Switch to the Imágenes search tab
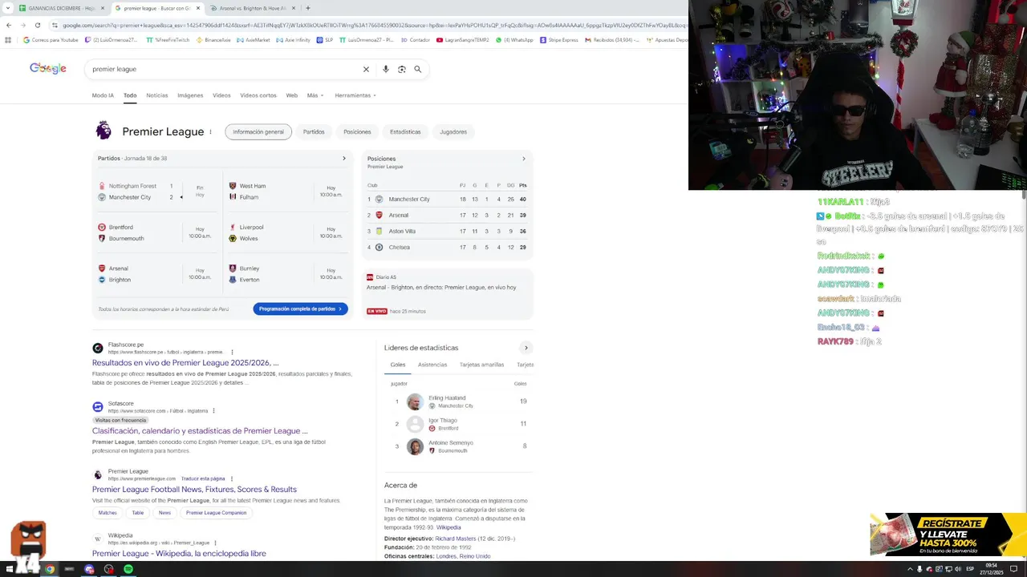Viewport: 1027px width, 577px height. [190, 95]
